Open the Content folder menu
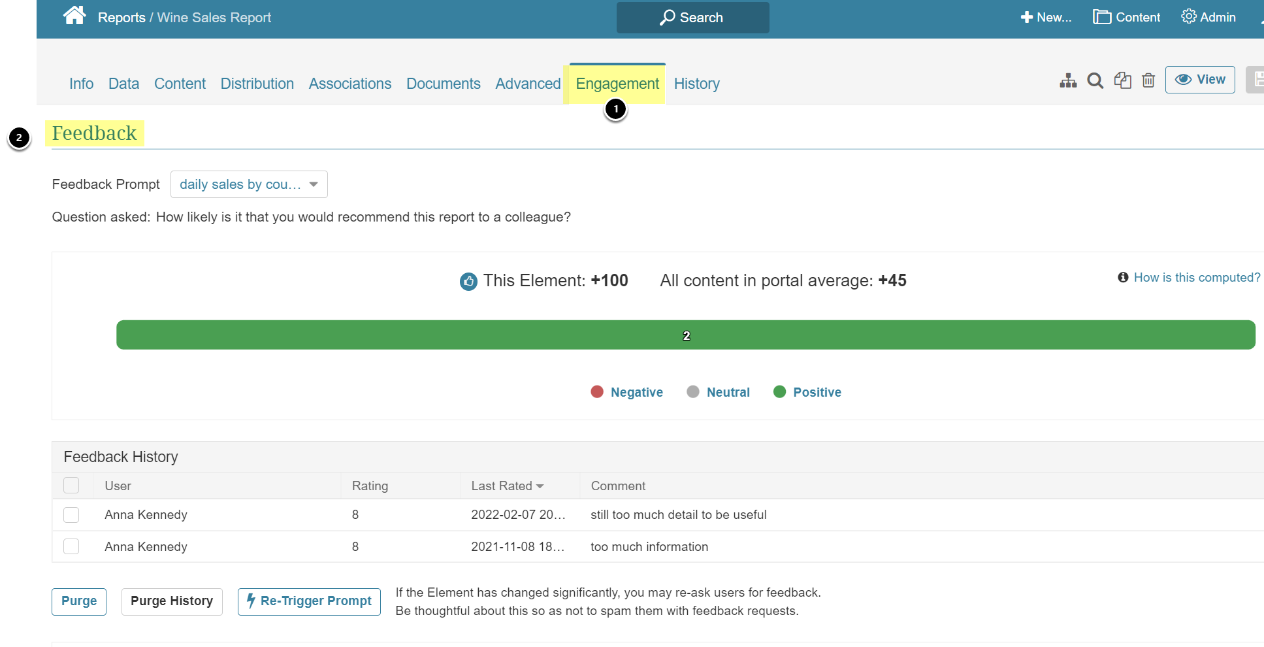The image size is (1264, 647). click(x=1127, y=17)
